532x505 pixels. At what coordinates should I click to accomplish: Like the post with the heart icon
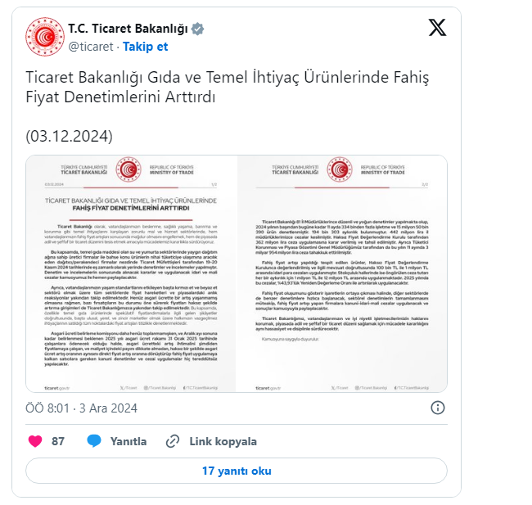[x=35, y=441]
